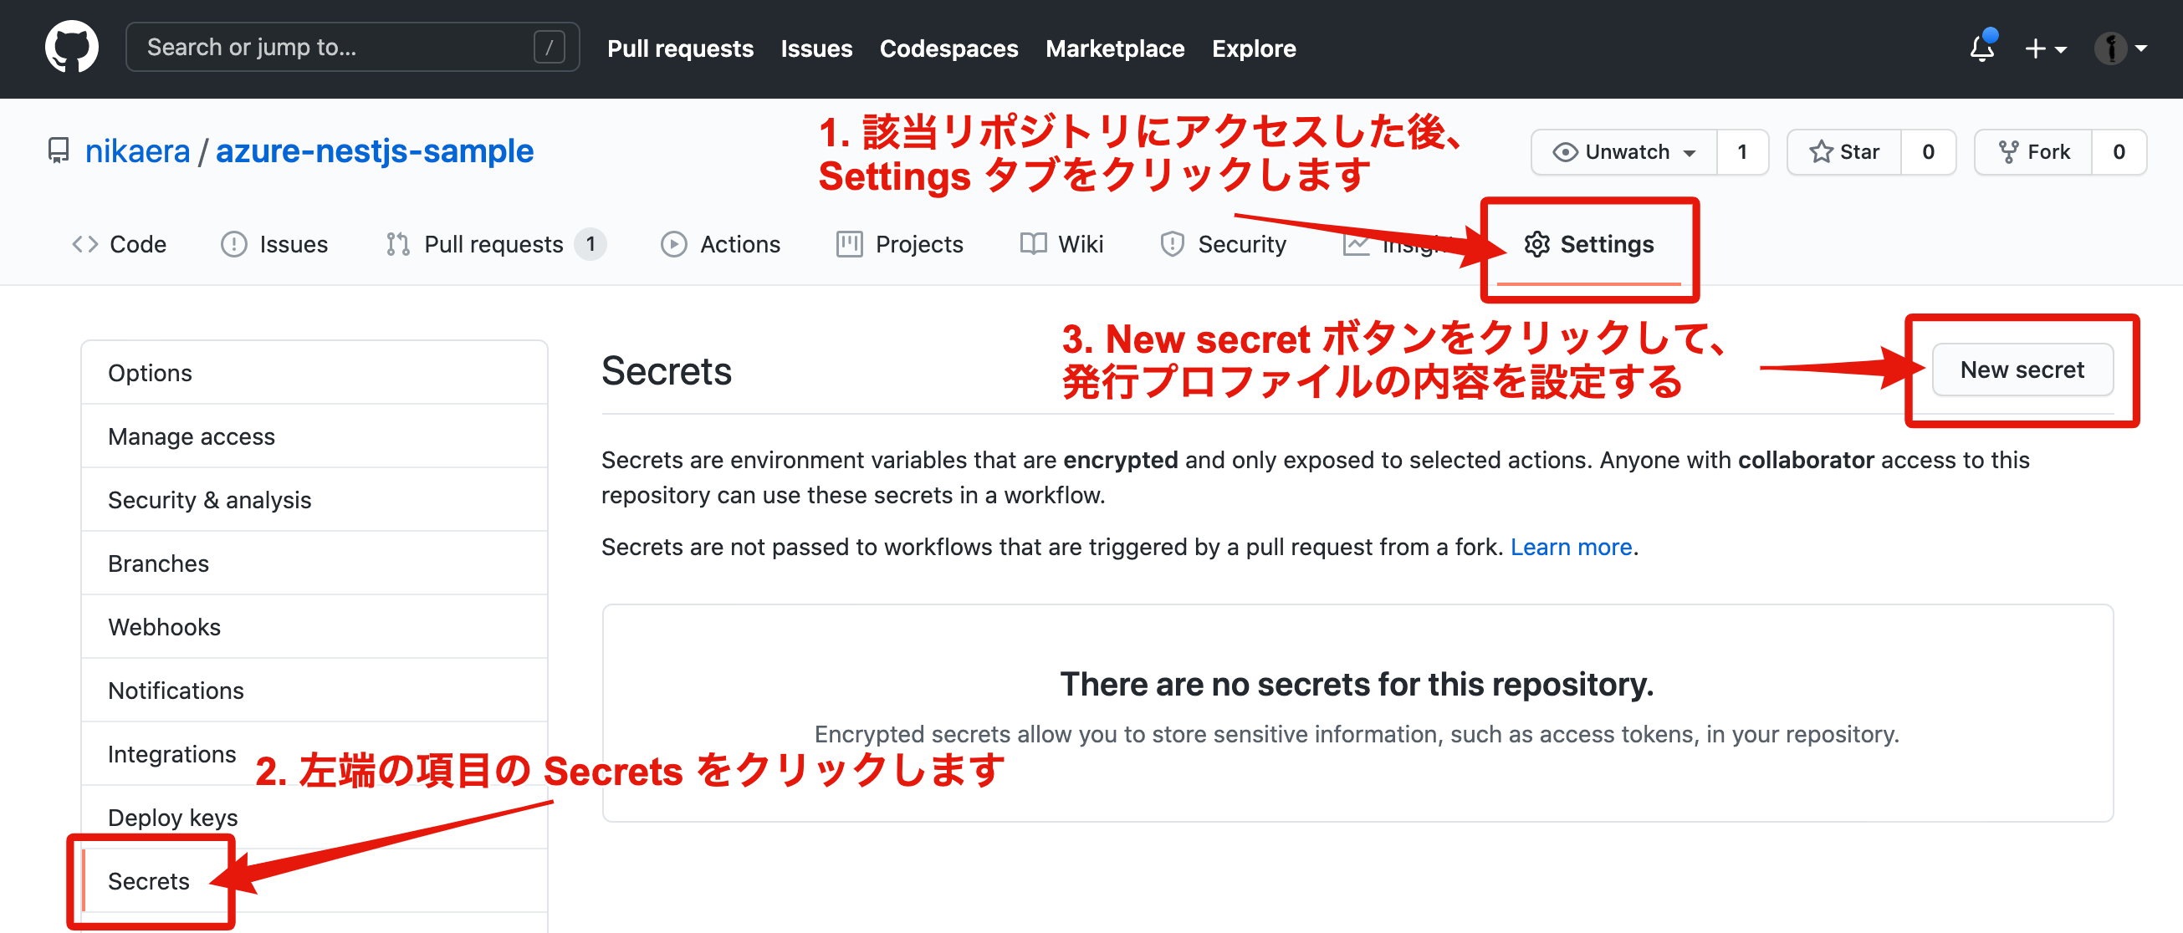
Task: Click the New secret button
Action: pyautogui.click(x=2022, y=370)
